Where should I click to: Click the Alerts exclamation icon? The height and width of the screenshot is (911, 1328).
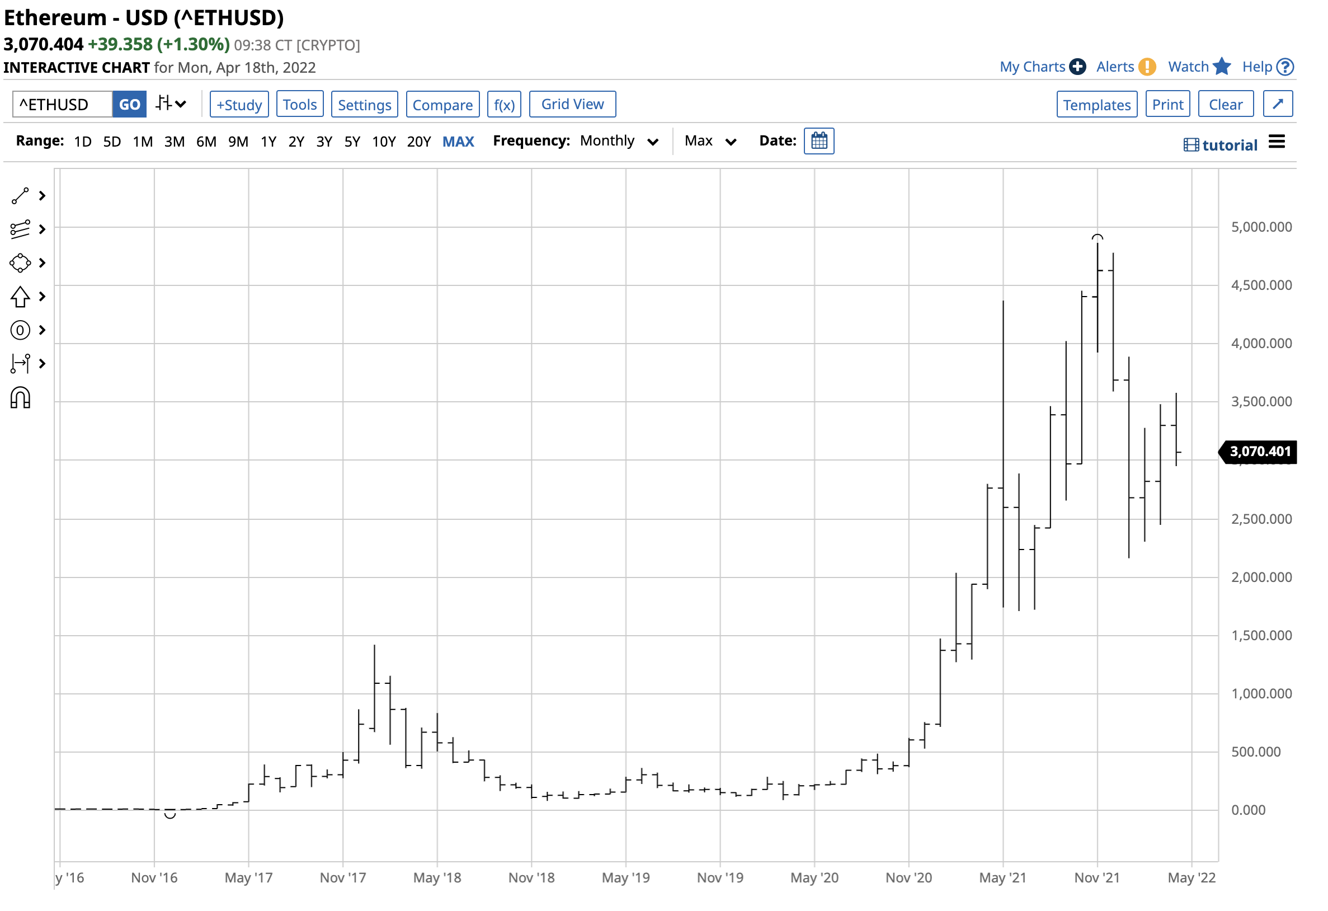[x=1147, y=67]
